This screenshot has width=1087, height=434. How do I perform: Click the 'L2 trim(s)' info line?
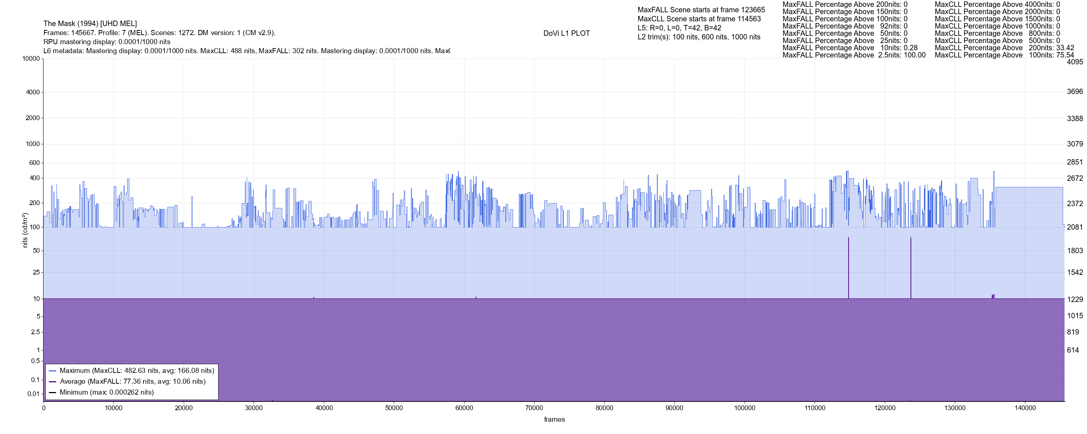[699, 37]
